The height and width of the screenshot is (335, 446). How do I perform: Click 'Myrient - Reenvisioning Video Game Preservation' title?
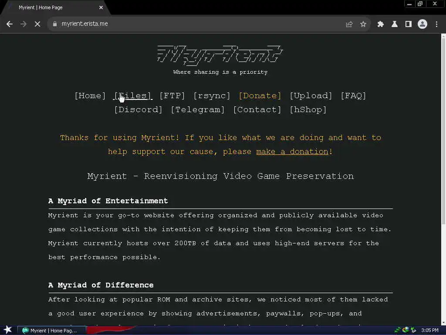[220, 176]
